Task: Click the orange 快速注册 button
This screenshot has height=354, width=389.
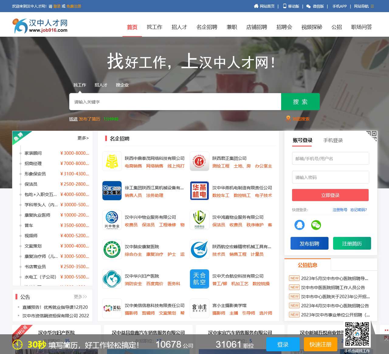Action: click(x=320, y=344)
